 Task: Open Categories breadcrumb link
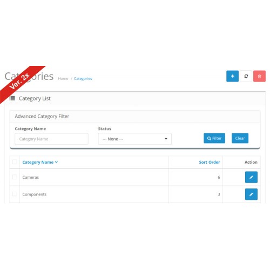pos(83,79)
